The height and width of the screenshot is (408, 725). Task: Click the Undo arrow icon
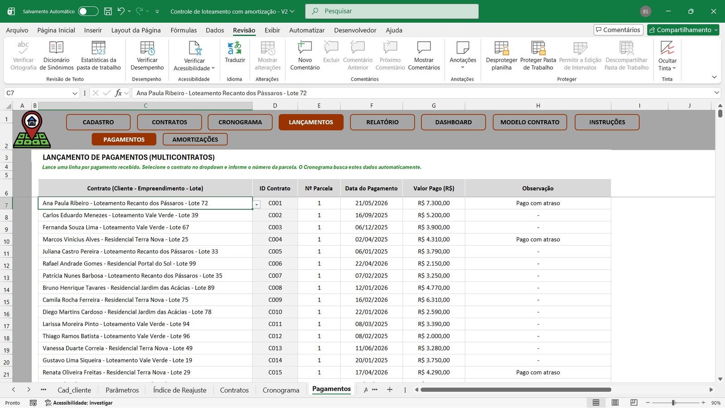pos(121,11)
